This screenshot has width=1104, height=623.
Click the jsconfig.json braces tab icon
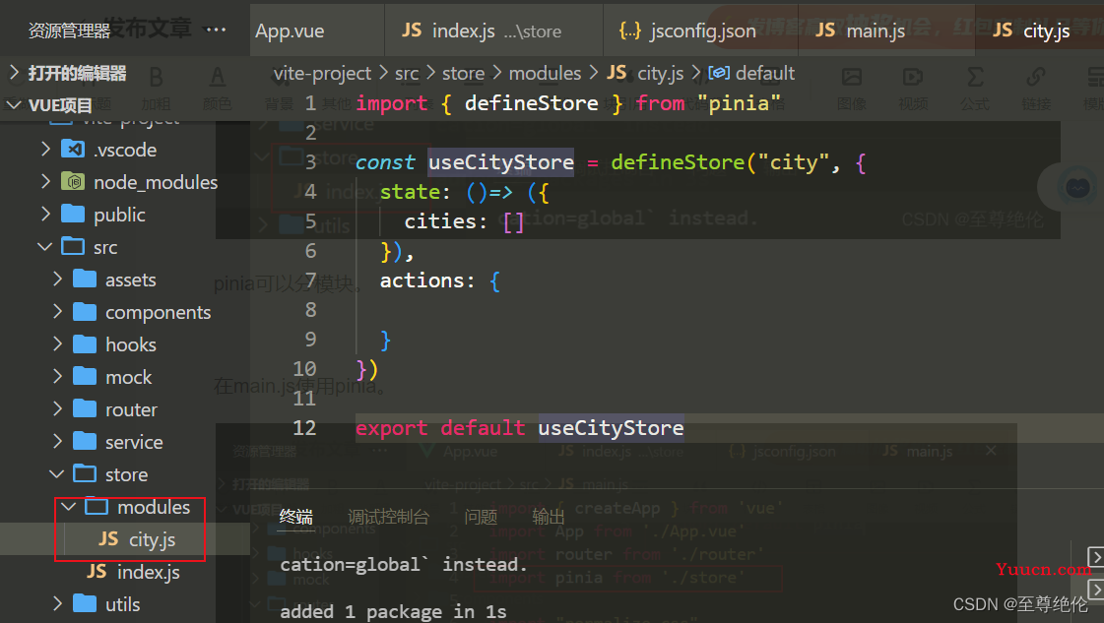click(629, 31)
